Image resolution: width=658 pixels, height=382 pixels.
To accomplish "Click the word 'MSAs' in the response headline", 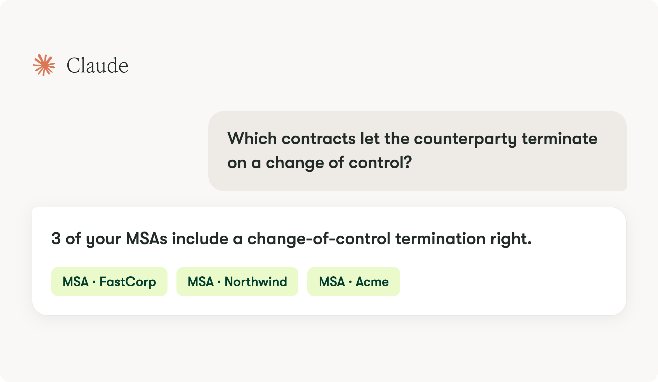I will [x=147, y=239].
